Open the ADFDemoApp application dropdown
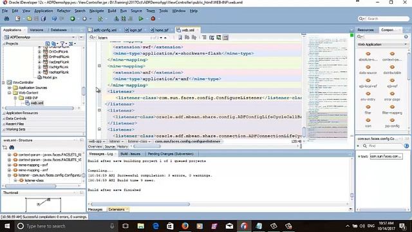This screenshot has width=412, height=232. 73,37
